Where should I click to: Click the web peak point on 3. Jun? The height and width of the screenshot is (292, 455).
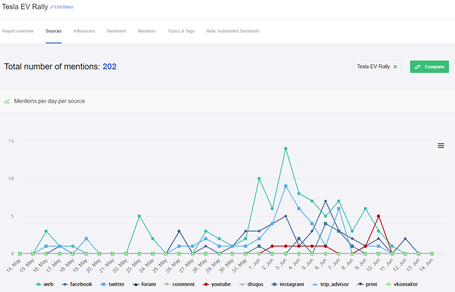[286, 148]
